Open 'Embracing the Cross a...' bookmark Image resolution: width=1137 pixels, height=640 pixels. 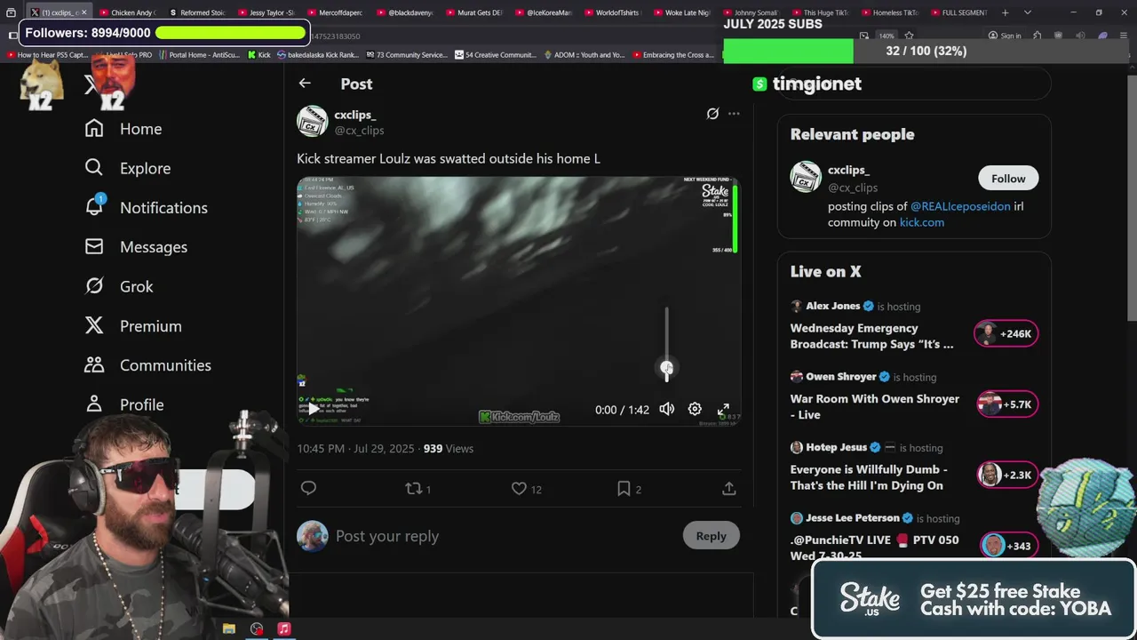coord(672,55)
